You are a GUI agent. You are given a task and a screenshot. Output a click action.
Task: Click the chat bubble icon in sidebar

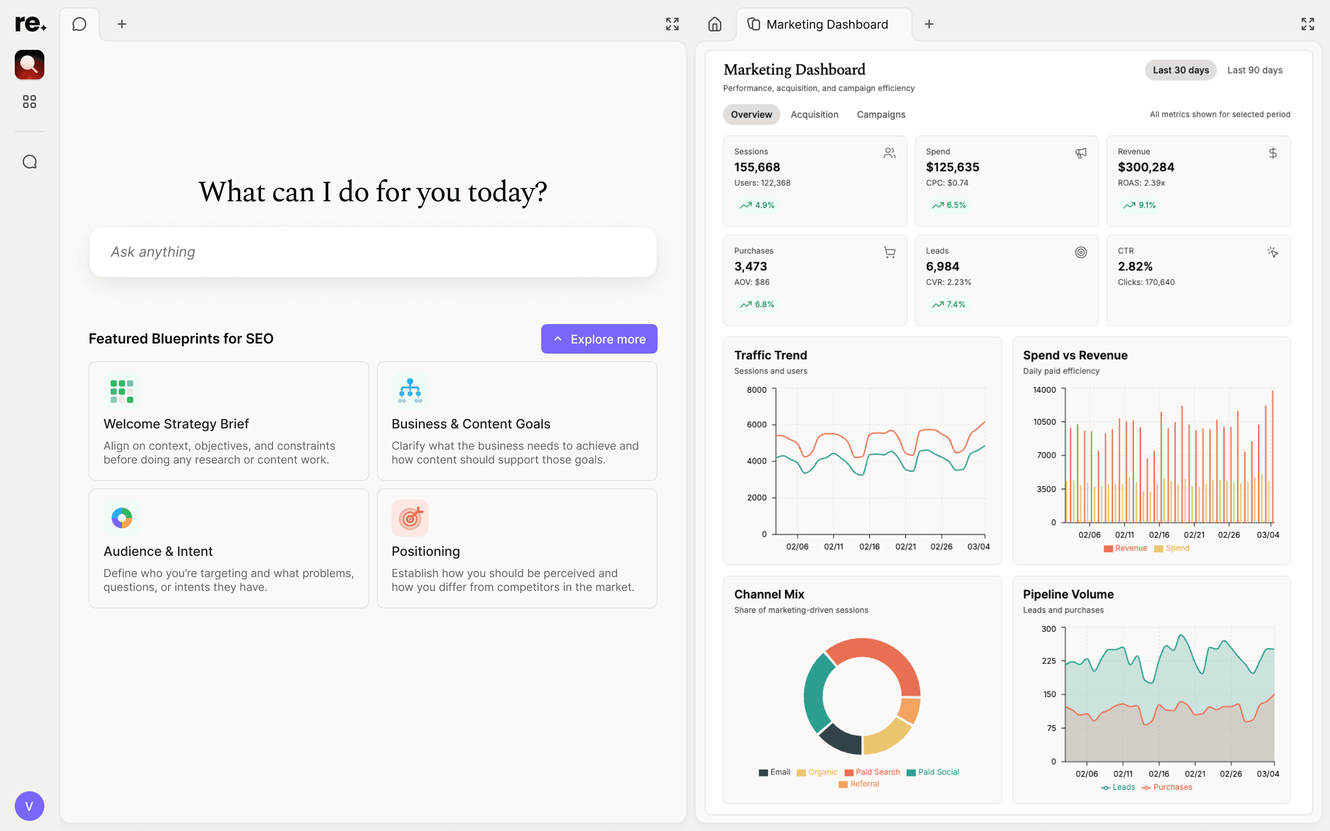(x=30, y=162)
